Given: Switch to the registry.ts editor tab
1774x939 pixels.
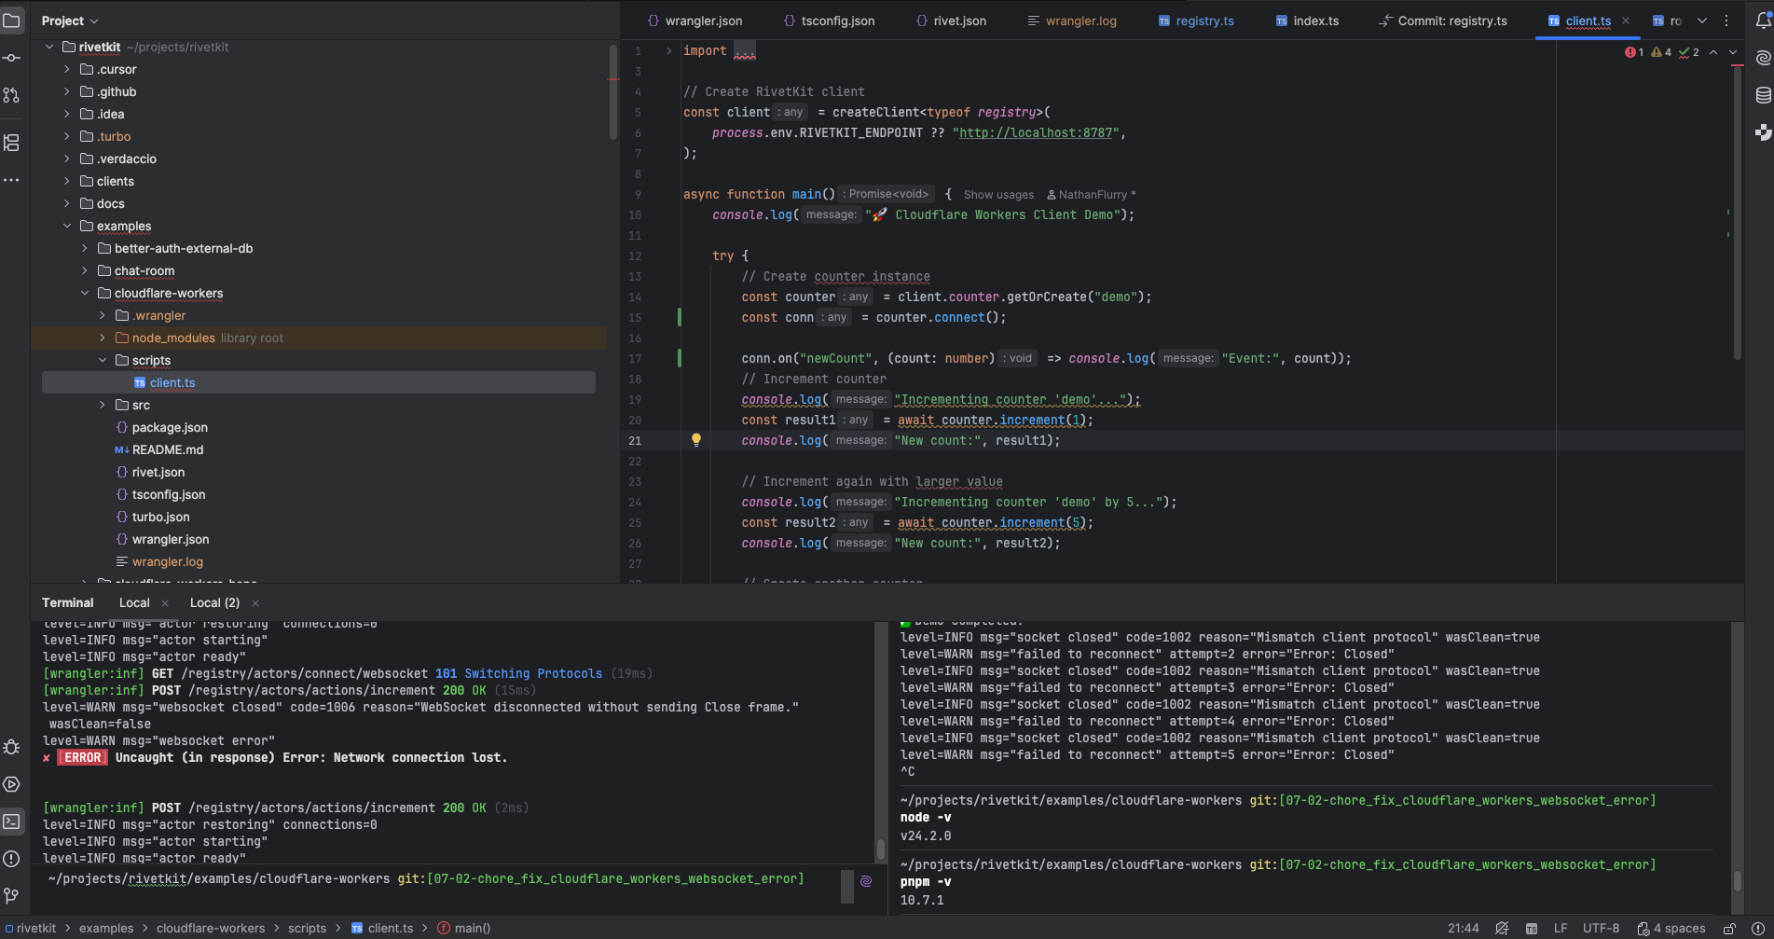Looking at the screenshot, I should click(1203, 21).
